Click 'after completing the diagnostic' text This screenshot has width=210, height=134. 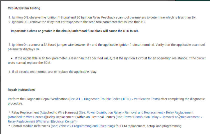coord(183,99)
